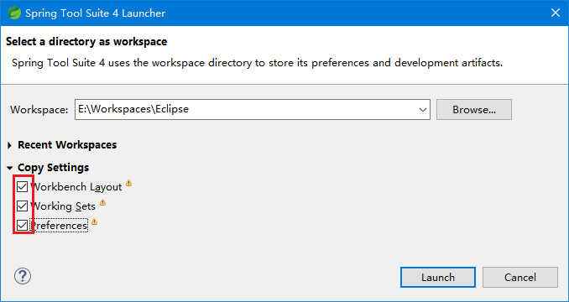This screenshot has width=569, height=302.
Task: Click into the Workspace path text field
Action: tap(245, 110)
